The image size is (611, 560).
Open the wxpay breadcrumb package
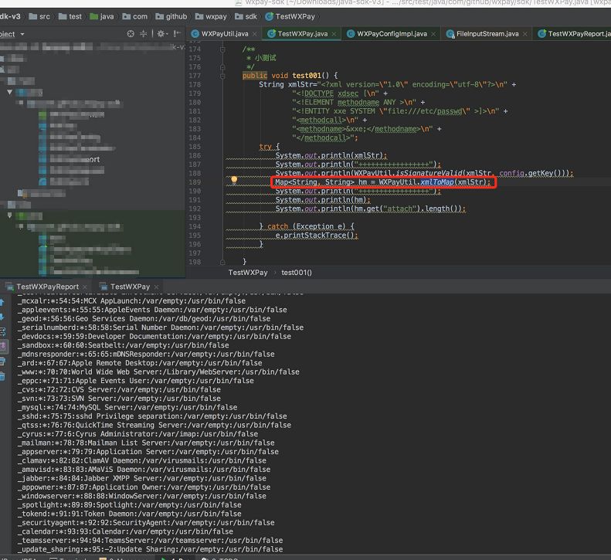pos(211,17)
